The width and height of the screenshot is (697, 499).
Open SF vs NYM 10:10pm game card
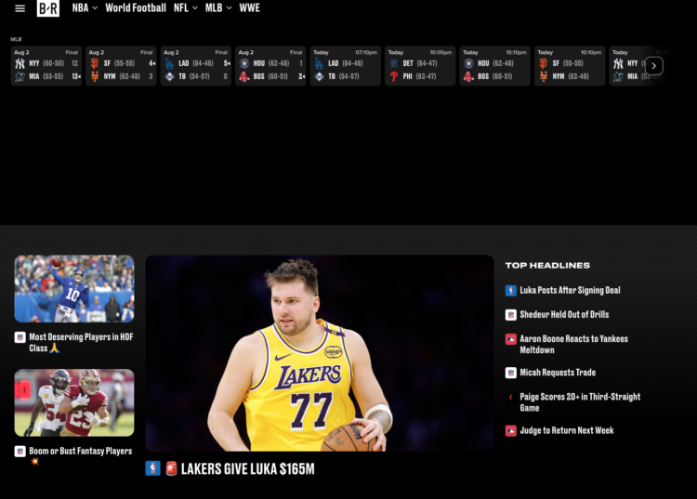click(570, 65)
